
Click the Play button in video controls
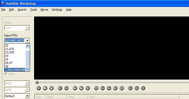39,88
